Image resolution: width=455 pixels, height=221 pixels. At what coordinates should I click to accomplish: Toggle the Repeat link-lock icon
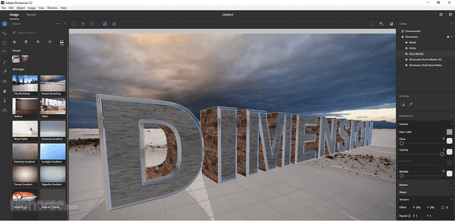click(409, 216)
